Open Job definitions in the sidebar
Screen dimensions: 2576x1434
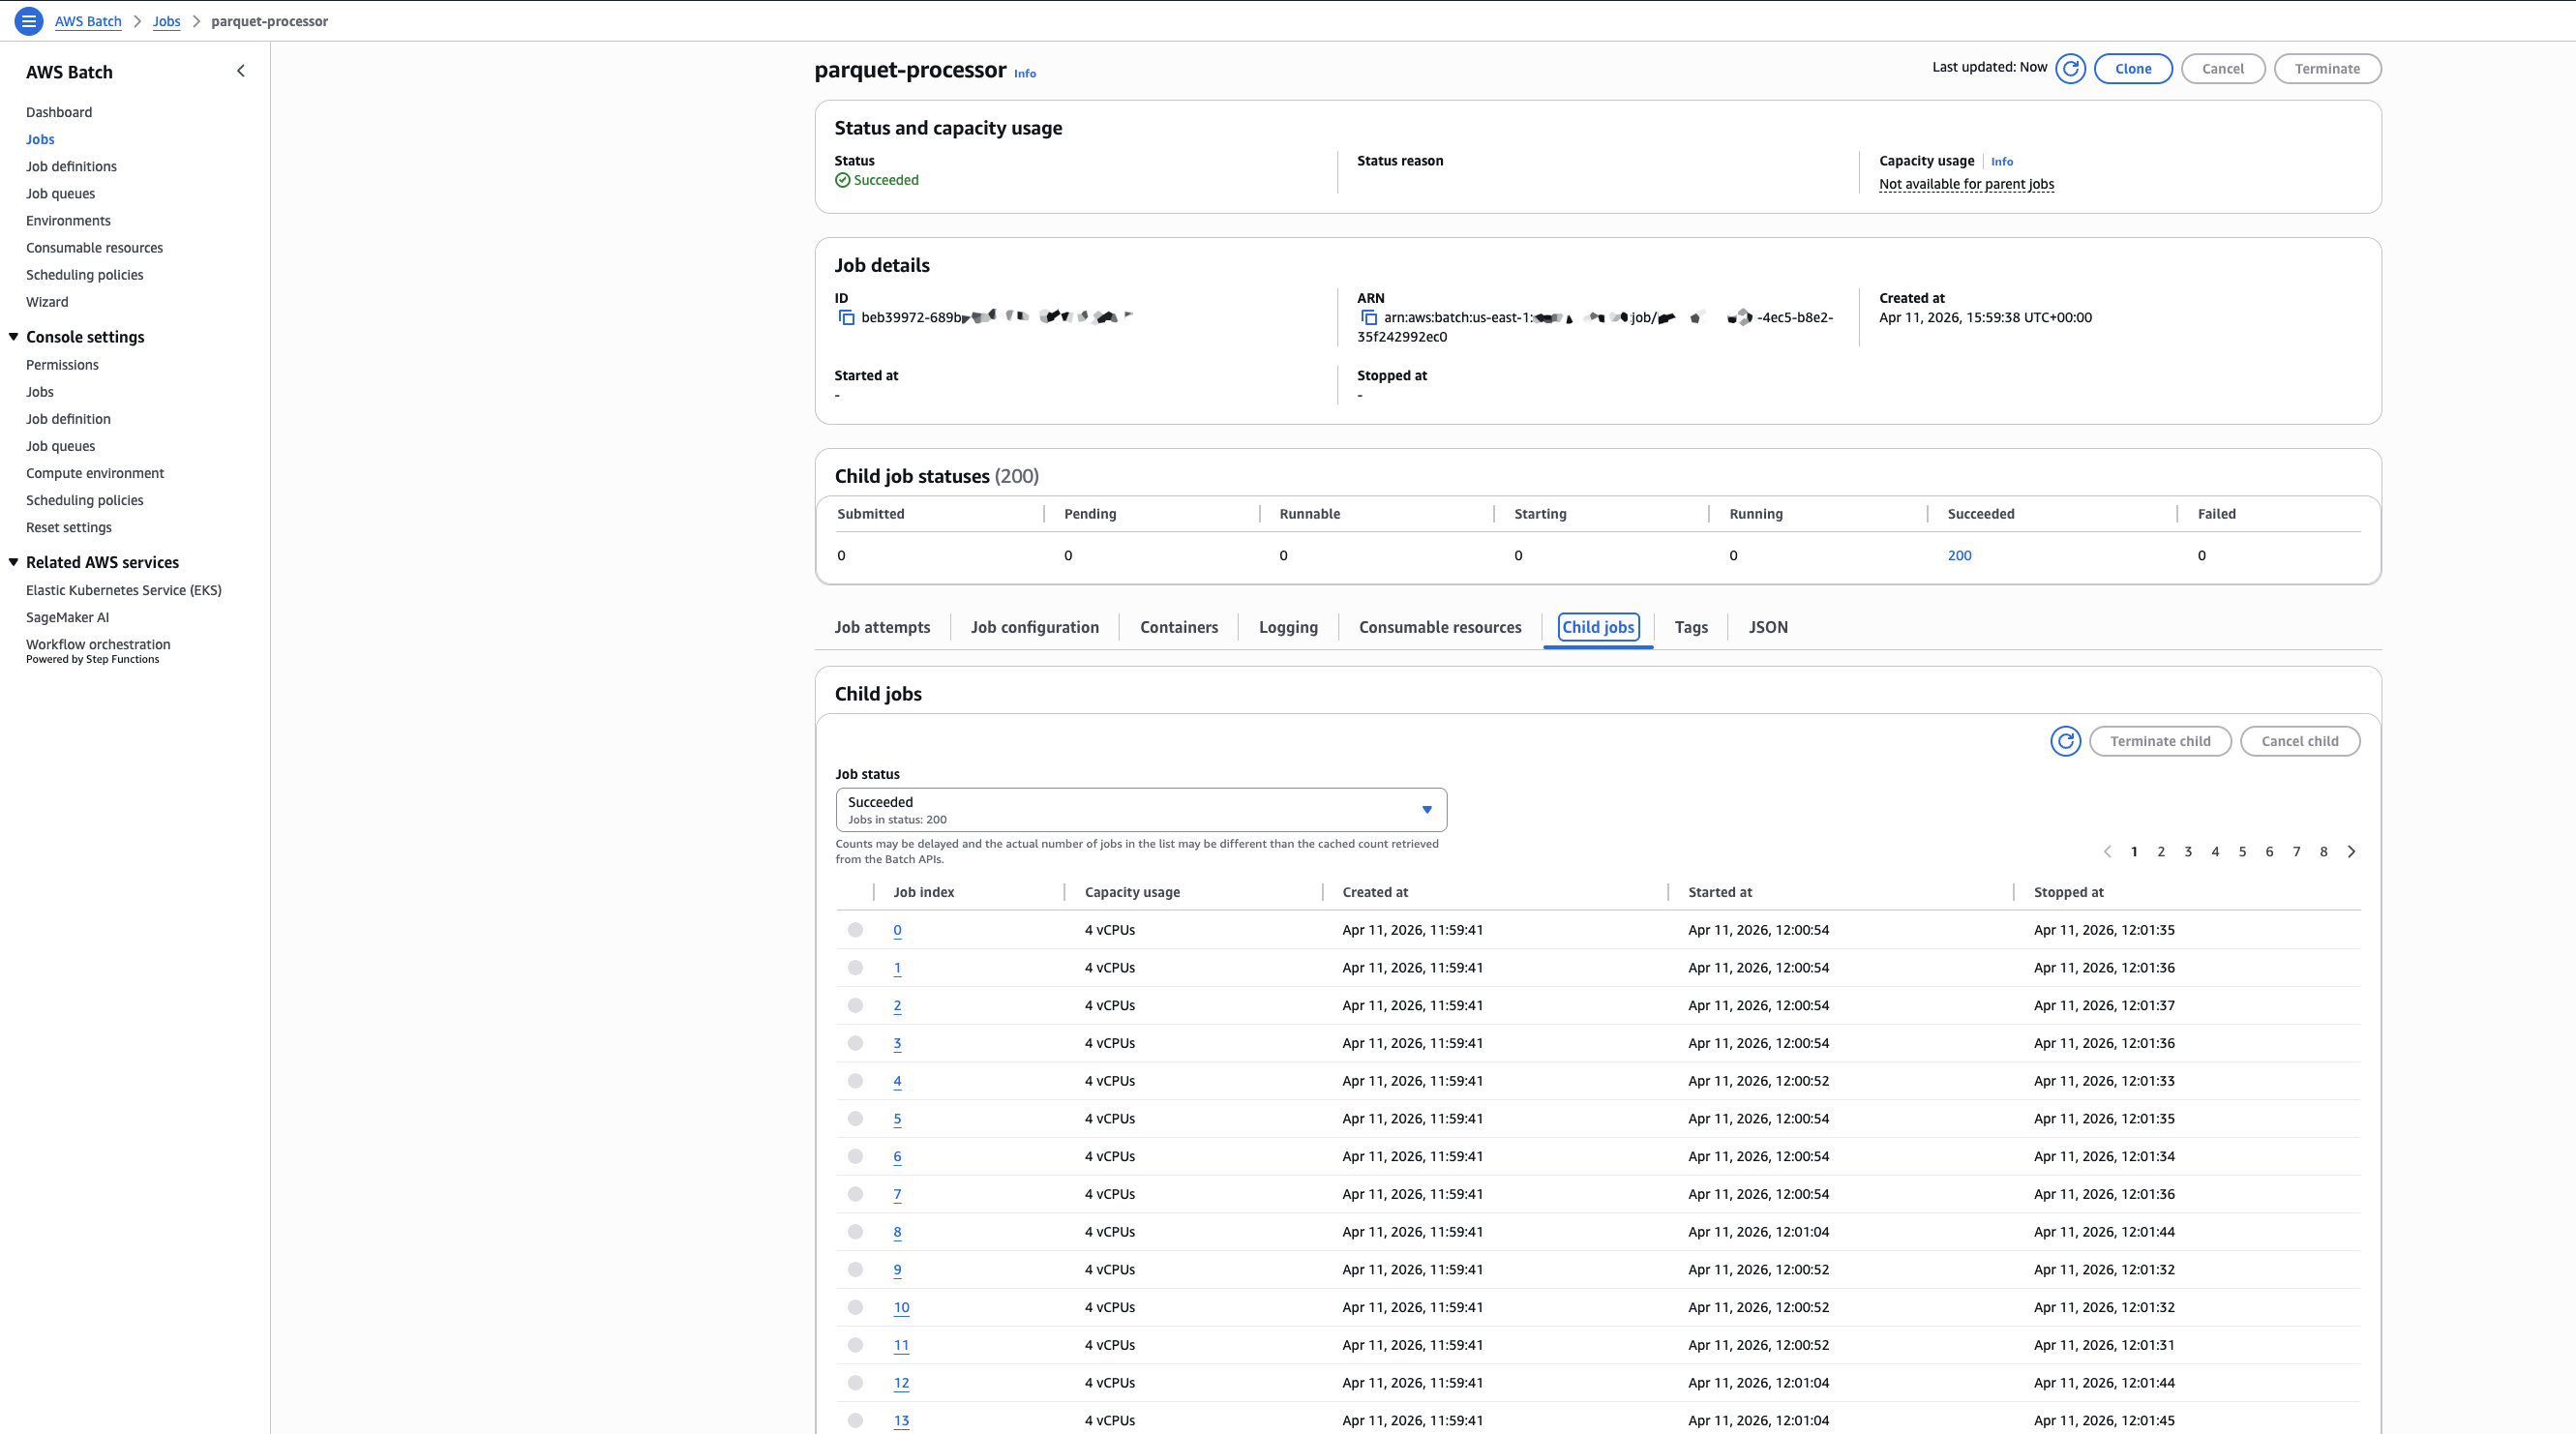(71, 166)
